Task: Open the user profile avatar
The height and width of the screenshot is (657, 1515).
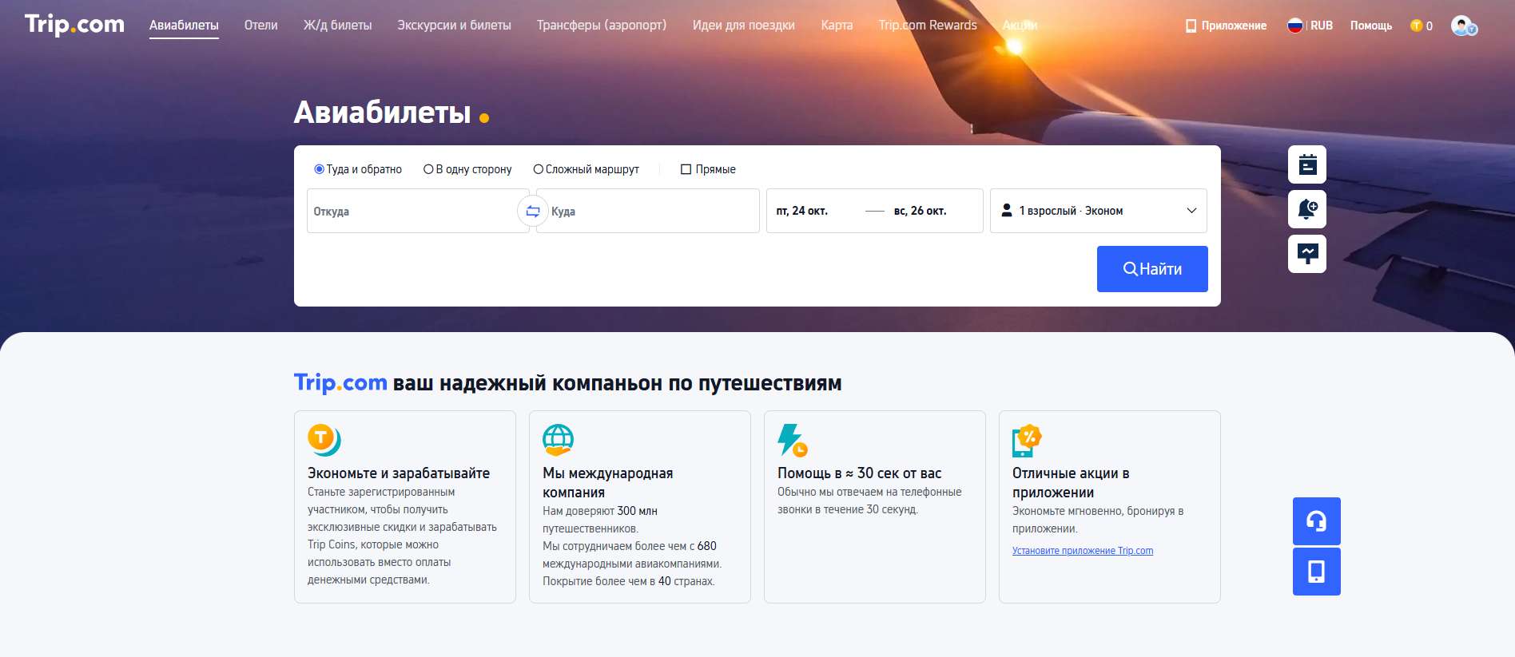Action: [x=1463, y=26]
